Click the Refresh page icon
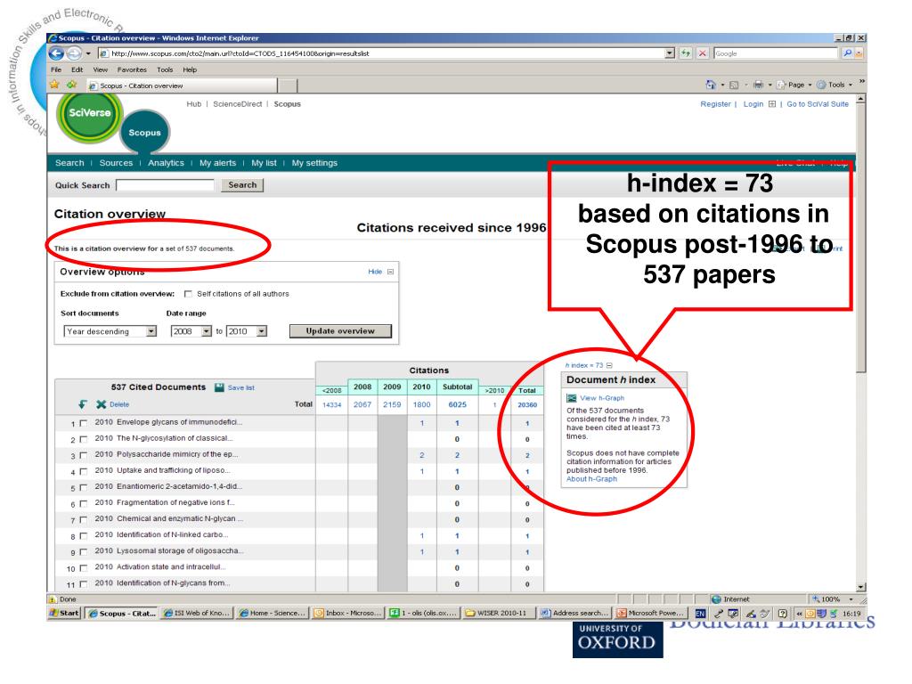 click(686, 53)
